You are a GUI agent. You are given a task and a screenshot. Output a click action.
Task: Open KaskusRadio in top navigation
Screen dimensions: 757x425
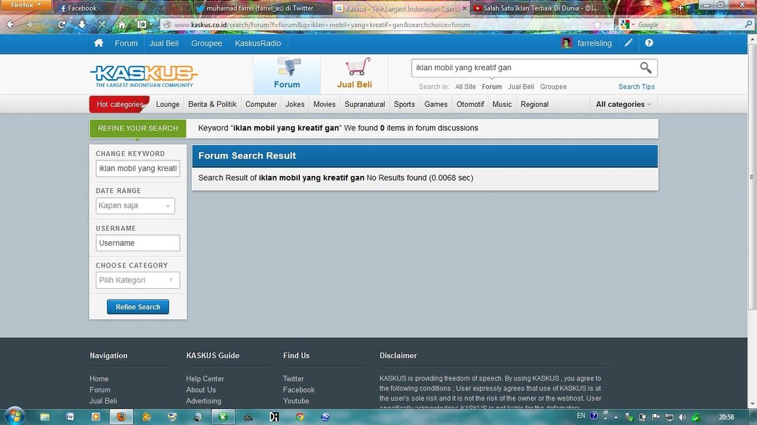pos(258,43)
